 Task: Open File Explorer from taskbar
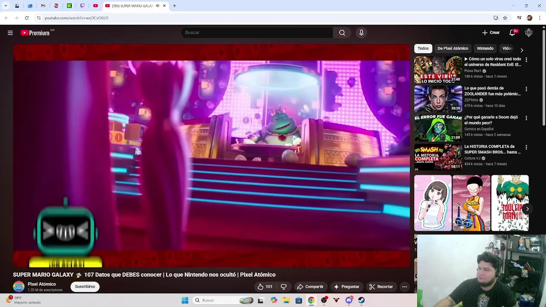(x=286, y=300)
